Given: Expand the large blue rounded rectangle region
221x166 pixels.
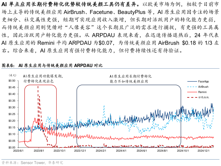Looking at the screenshot, I should pos(129,116).
